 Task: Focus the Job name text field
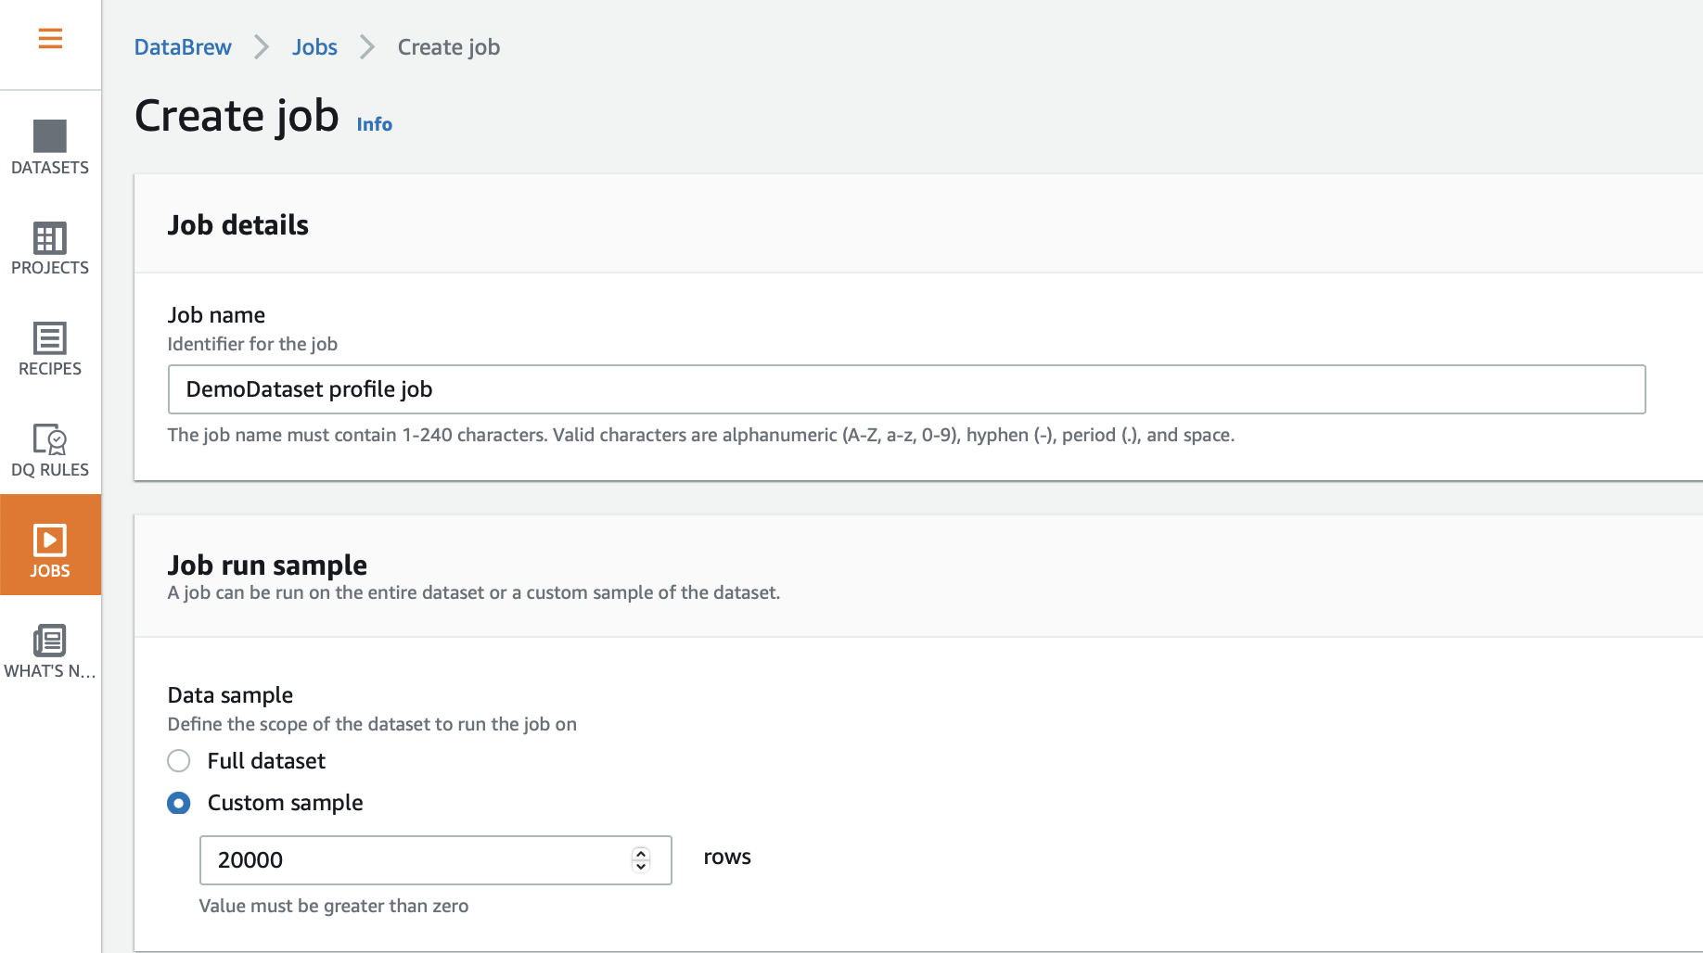[906, 389]
